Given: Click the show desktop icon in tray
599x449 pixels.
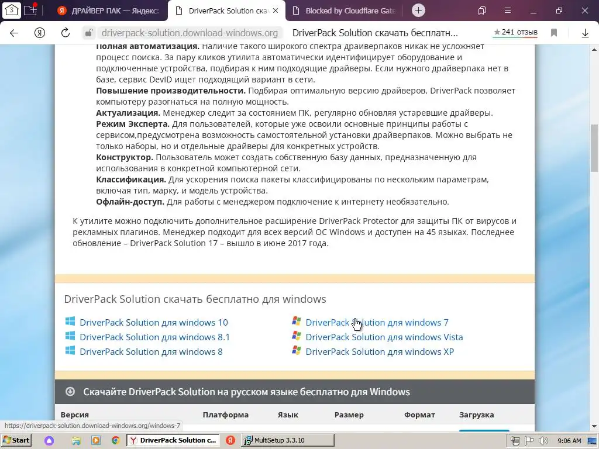Looking at the screenshot, I should pyautogui.click(x=593, y=441).
